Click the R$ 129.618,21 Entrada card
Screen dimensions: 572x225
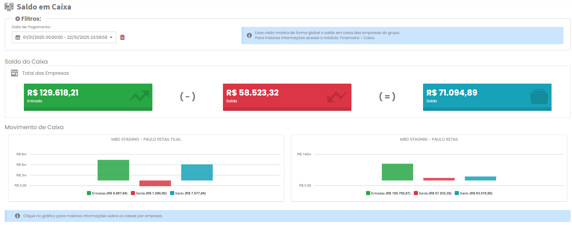(x=88, y=97)
